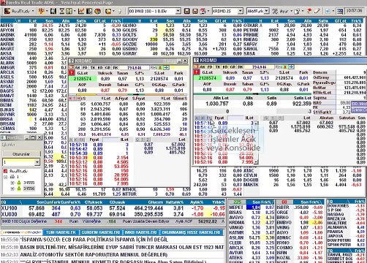This screenshot has width=367, height=263.
Task: Click the Ayar settings tools icon
Action: point(275,11)
